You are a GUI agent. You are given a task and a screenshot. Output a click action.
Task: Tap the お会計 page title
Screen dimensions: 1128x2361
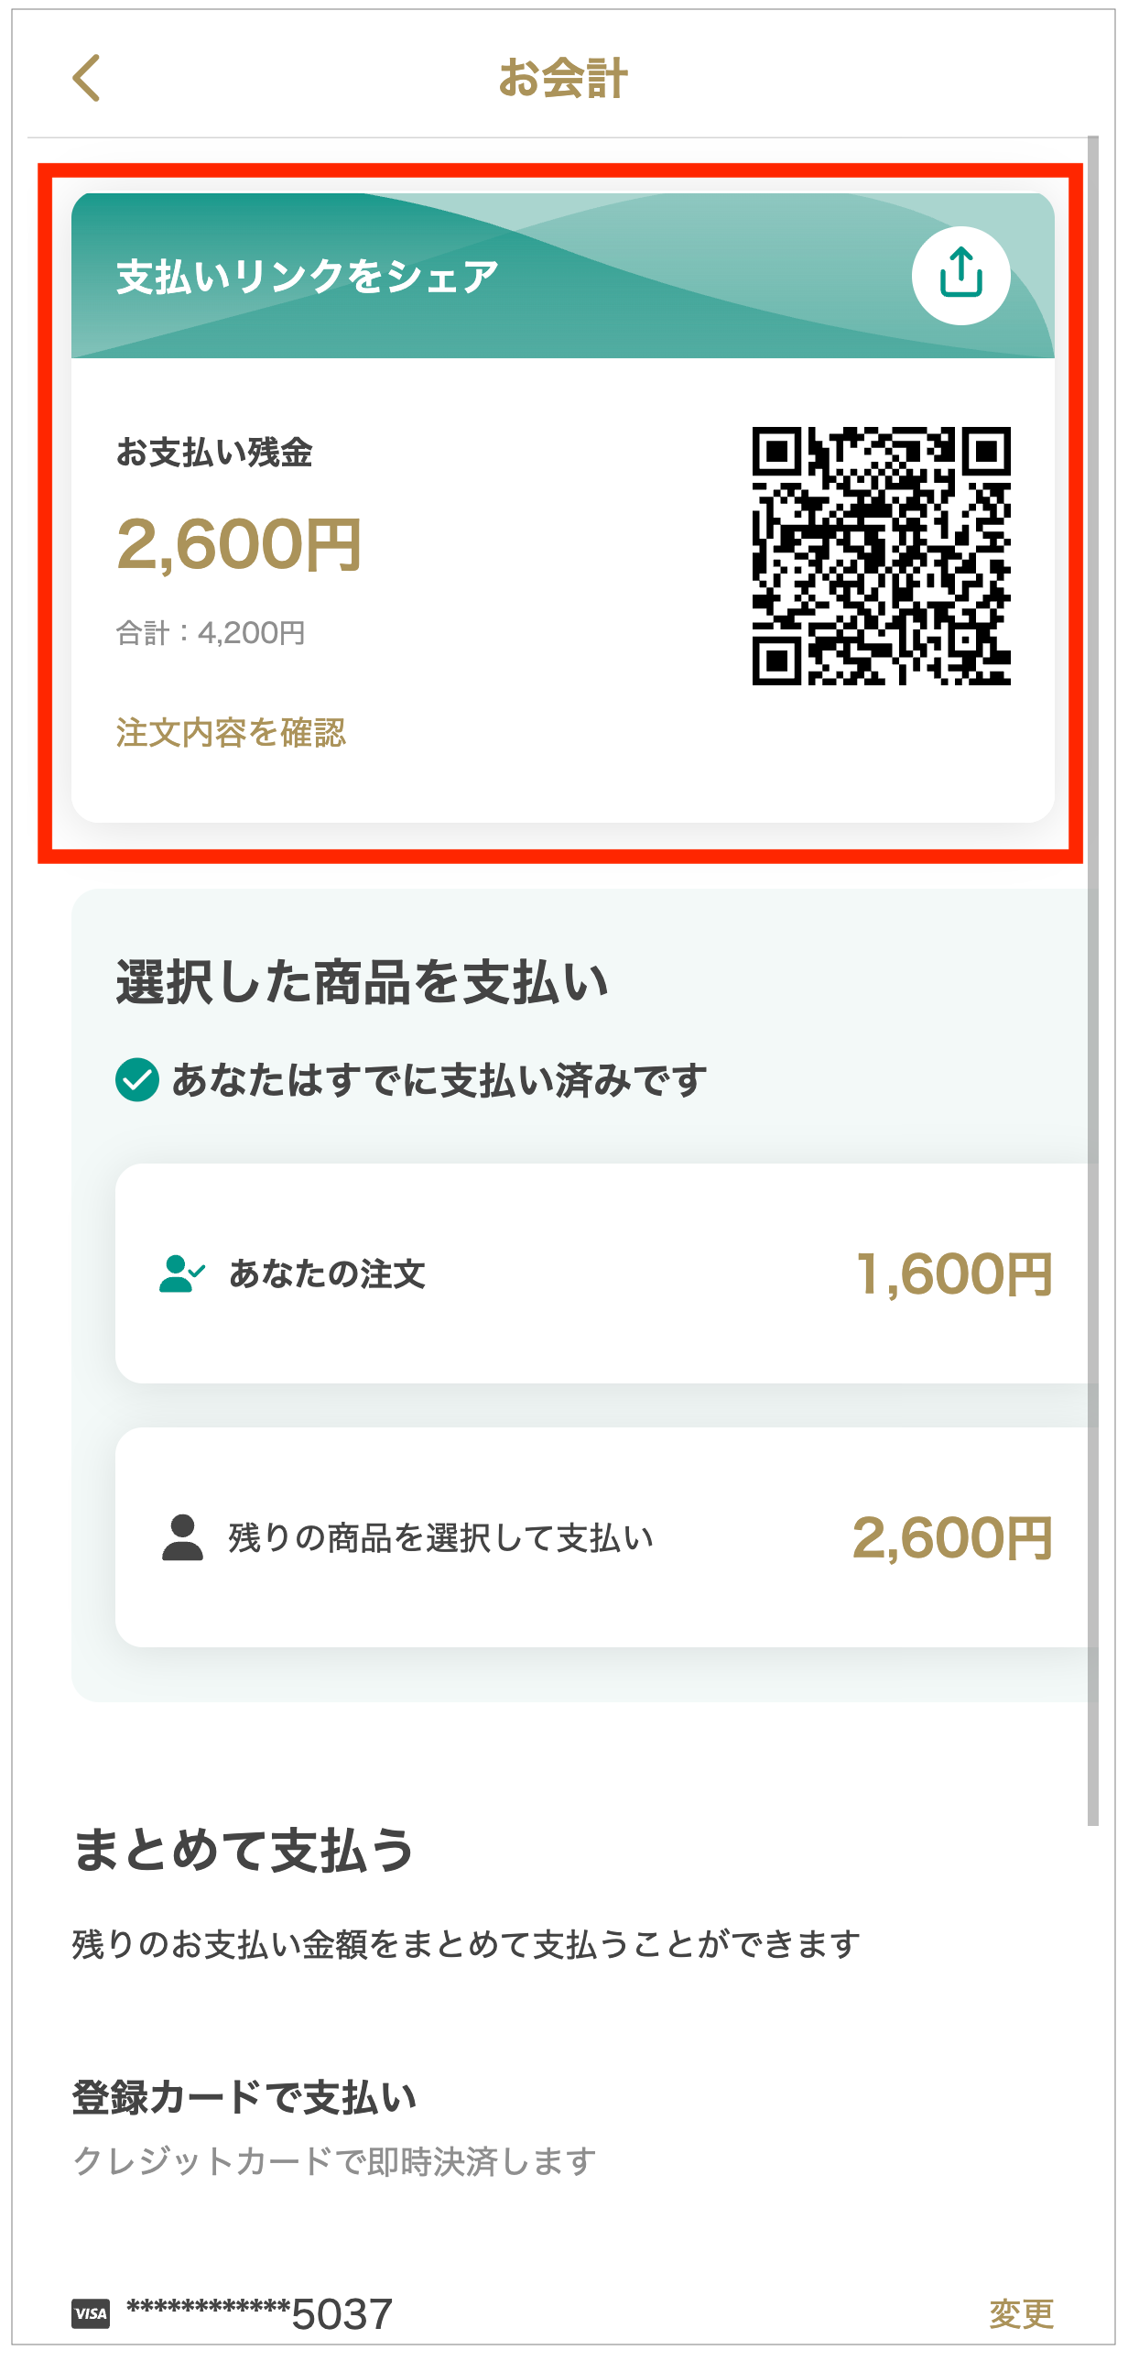563,78
